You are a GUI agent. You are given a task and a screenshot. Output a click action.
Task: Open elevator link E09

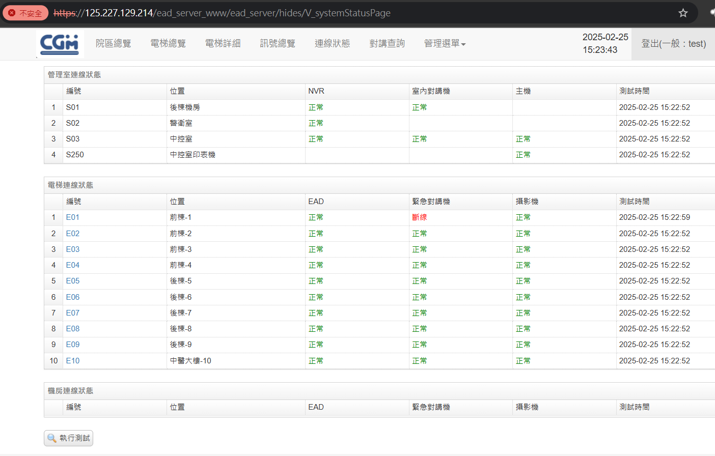pyautogui.click(x=73, y=345)
